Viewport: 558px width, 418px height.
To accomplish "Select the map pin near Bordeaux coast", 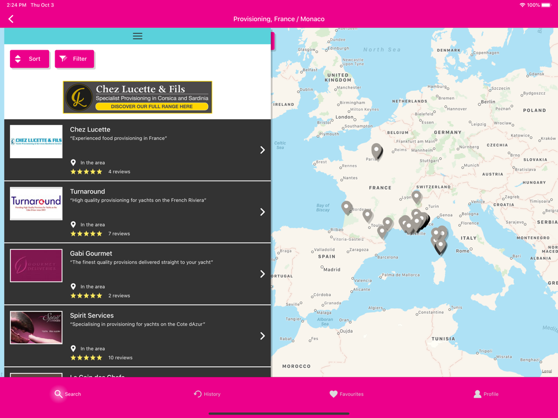I will tap(347, 207).
